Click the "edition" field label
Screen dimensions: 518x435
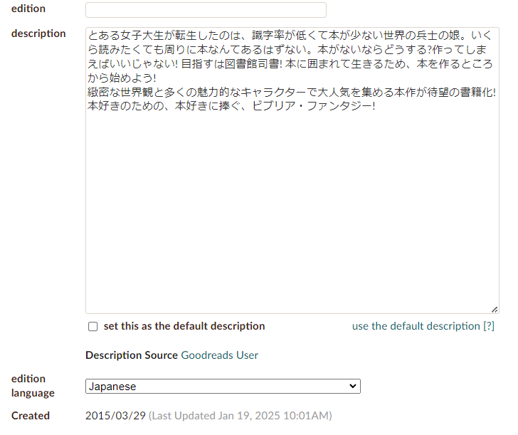pyautogui.click(x=28, y=9)
